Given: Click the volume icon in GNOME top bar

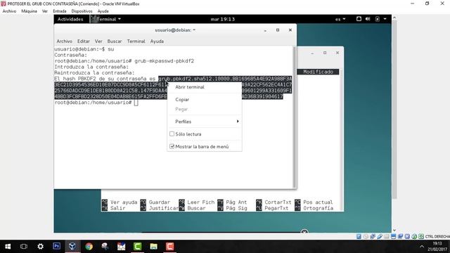Looking at the screenshot, I should point(368,19).
